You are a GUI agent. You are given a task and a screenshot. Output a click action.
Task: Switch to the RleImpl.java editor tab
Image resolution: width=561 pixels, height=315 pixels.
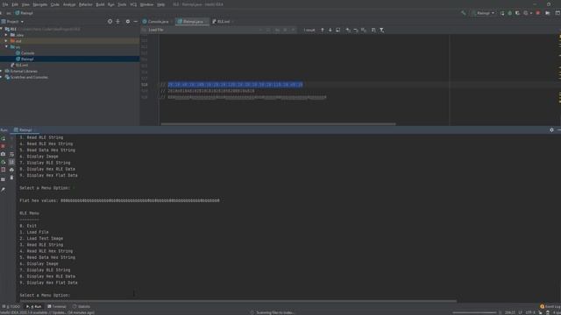tap(191, 21)
